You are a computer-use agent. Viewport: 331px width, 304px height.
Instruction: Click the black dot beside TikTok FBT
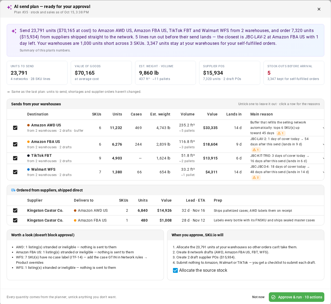click(x=28, y=155)
